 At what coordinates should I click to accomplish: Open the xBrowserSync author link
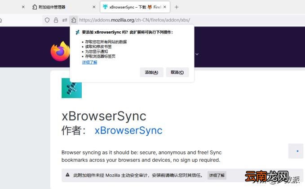click(x=128, y=130)
